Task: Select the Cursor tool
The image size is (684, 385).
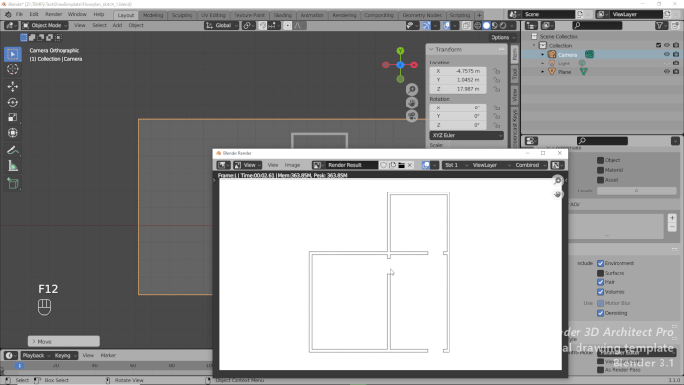Action: (12, 69)
